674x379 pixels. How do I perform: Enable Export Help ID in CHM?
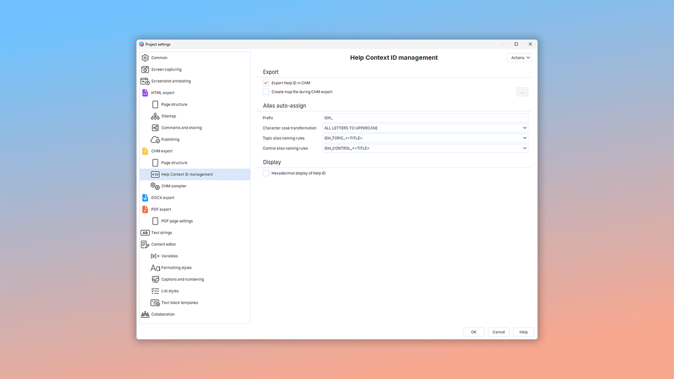coord(265,82)
